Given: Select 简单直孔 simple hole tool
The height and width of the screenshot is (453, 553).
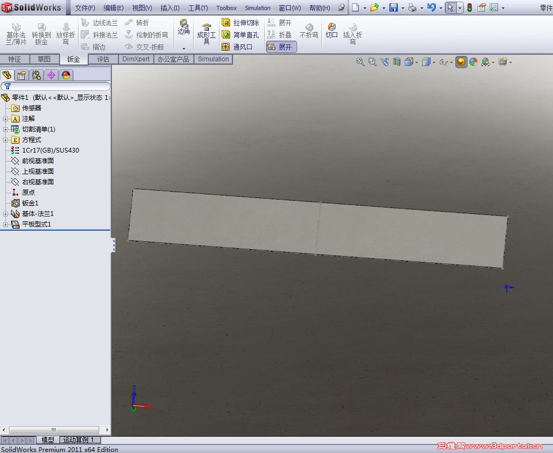Looking at the screenshot, I should (x=240, y=34).
